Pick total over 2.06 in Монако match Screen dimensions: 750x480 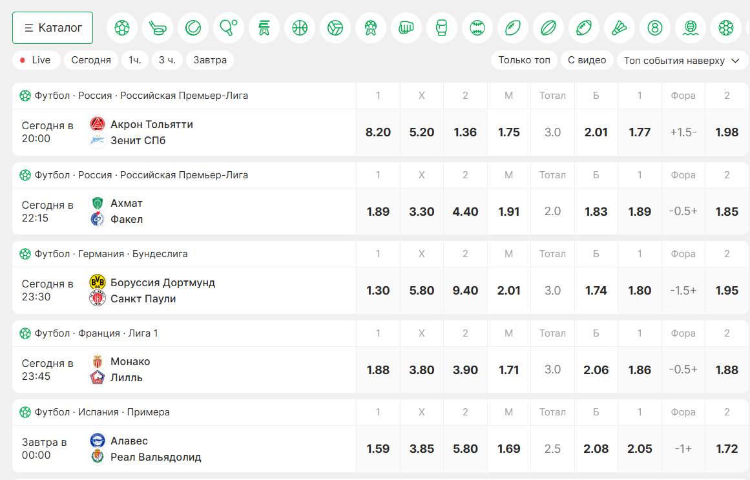[x=596, y=370]
